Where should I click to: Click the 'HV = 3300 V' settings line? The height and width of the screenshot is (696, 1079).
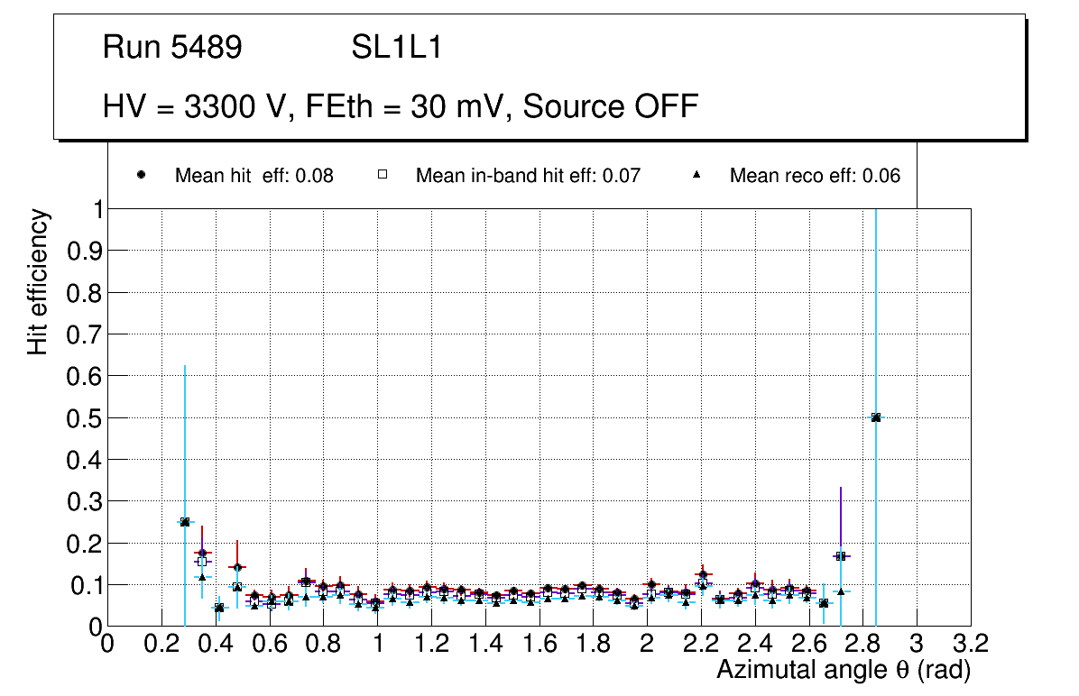[401, 106]
